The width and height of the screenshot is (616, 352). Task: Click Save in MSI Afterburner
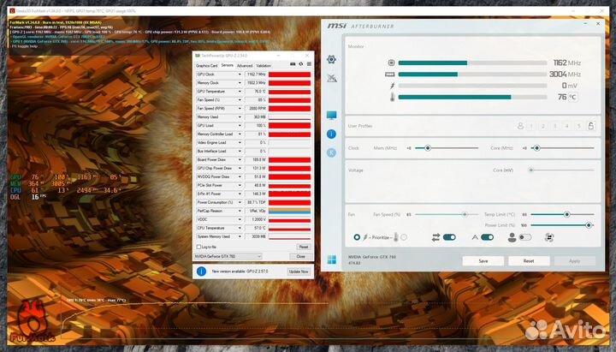click(483, 260)
